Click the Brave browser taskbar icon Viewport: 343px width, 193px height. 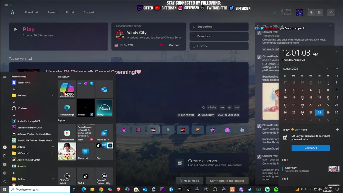119,190
